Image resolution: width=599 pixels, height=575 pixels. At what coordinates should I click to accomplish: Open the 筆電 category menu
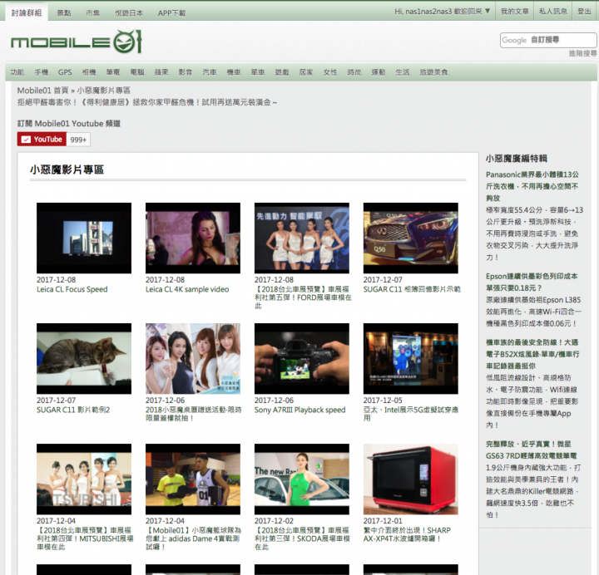coord(113,72)
